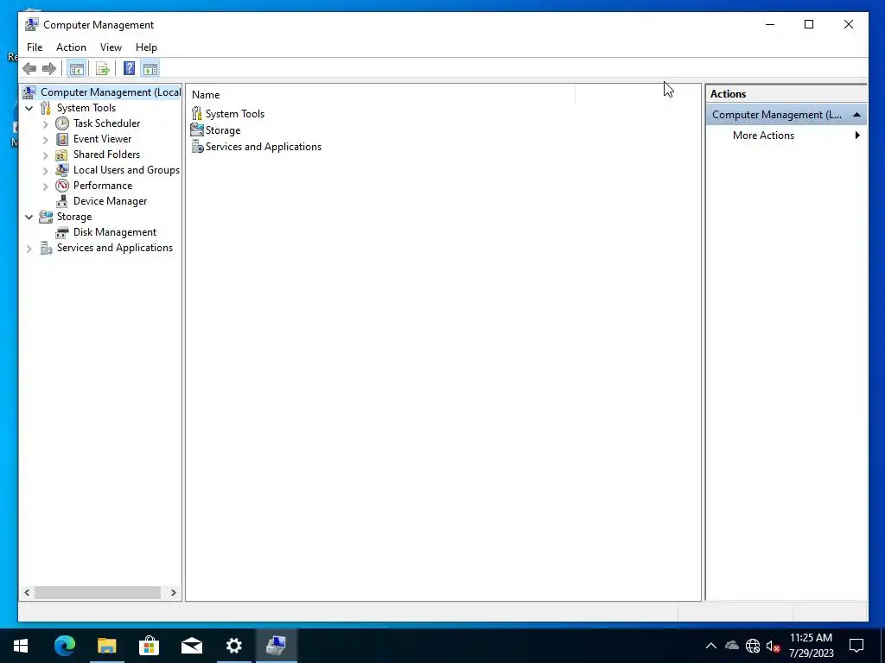Open Microsoft Store from the taskbar

pos(149,646)
